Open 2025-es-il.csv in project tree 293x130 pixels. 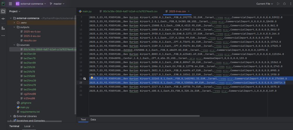(x=32, y=32)
